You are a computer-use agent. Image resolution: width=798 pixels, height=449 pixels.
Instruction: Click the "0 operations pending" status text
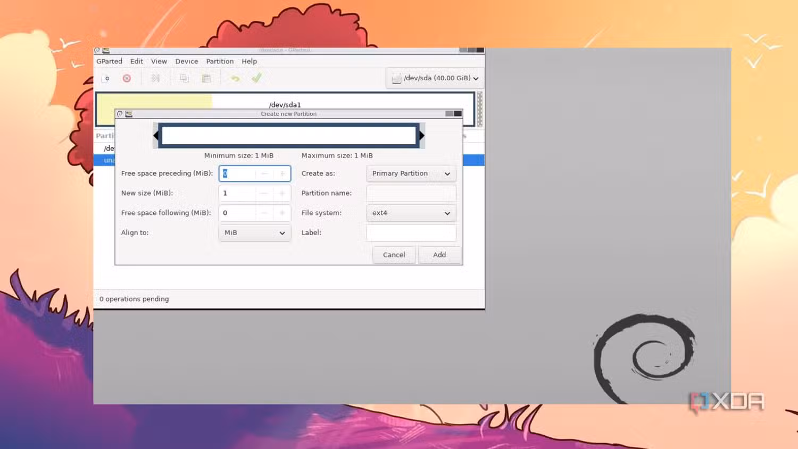(134, 299)
